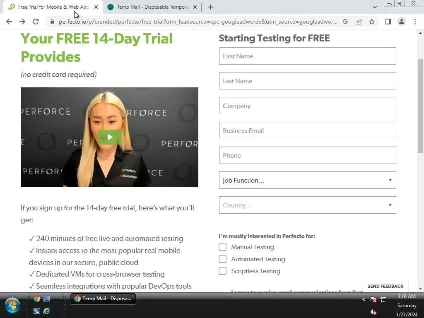Close the Temp Mail tab
This screenshot has width=424, height=318.
coord(195,7)
